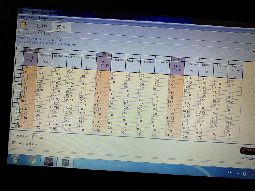Image resolution: width=255 pixels, height=191 pixels.
Task: Click ECU identifier 06A 906 018 CG
Action: 27,42
